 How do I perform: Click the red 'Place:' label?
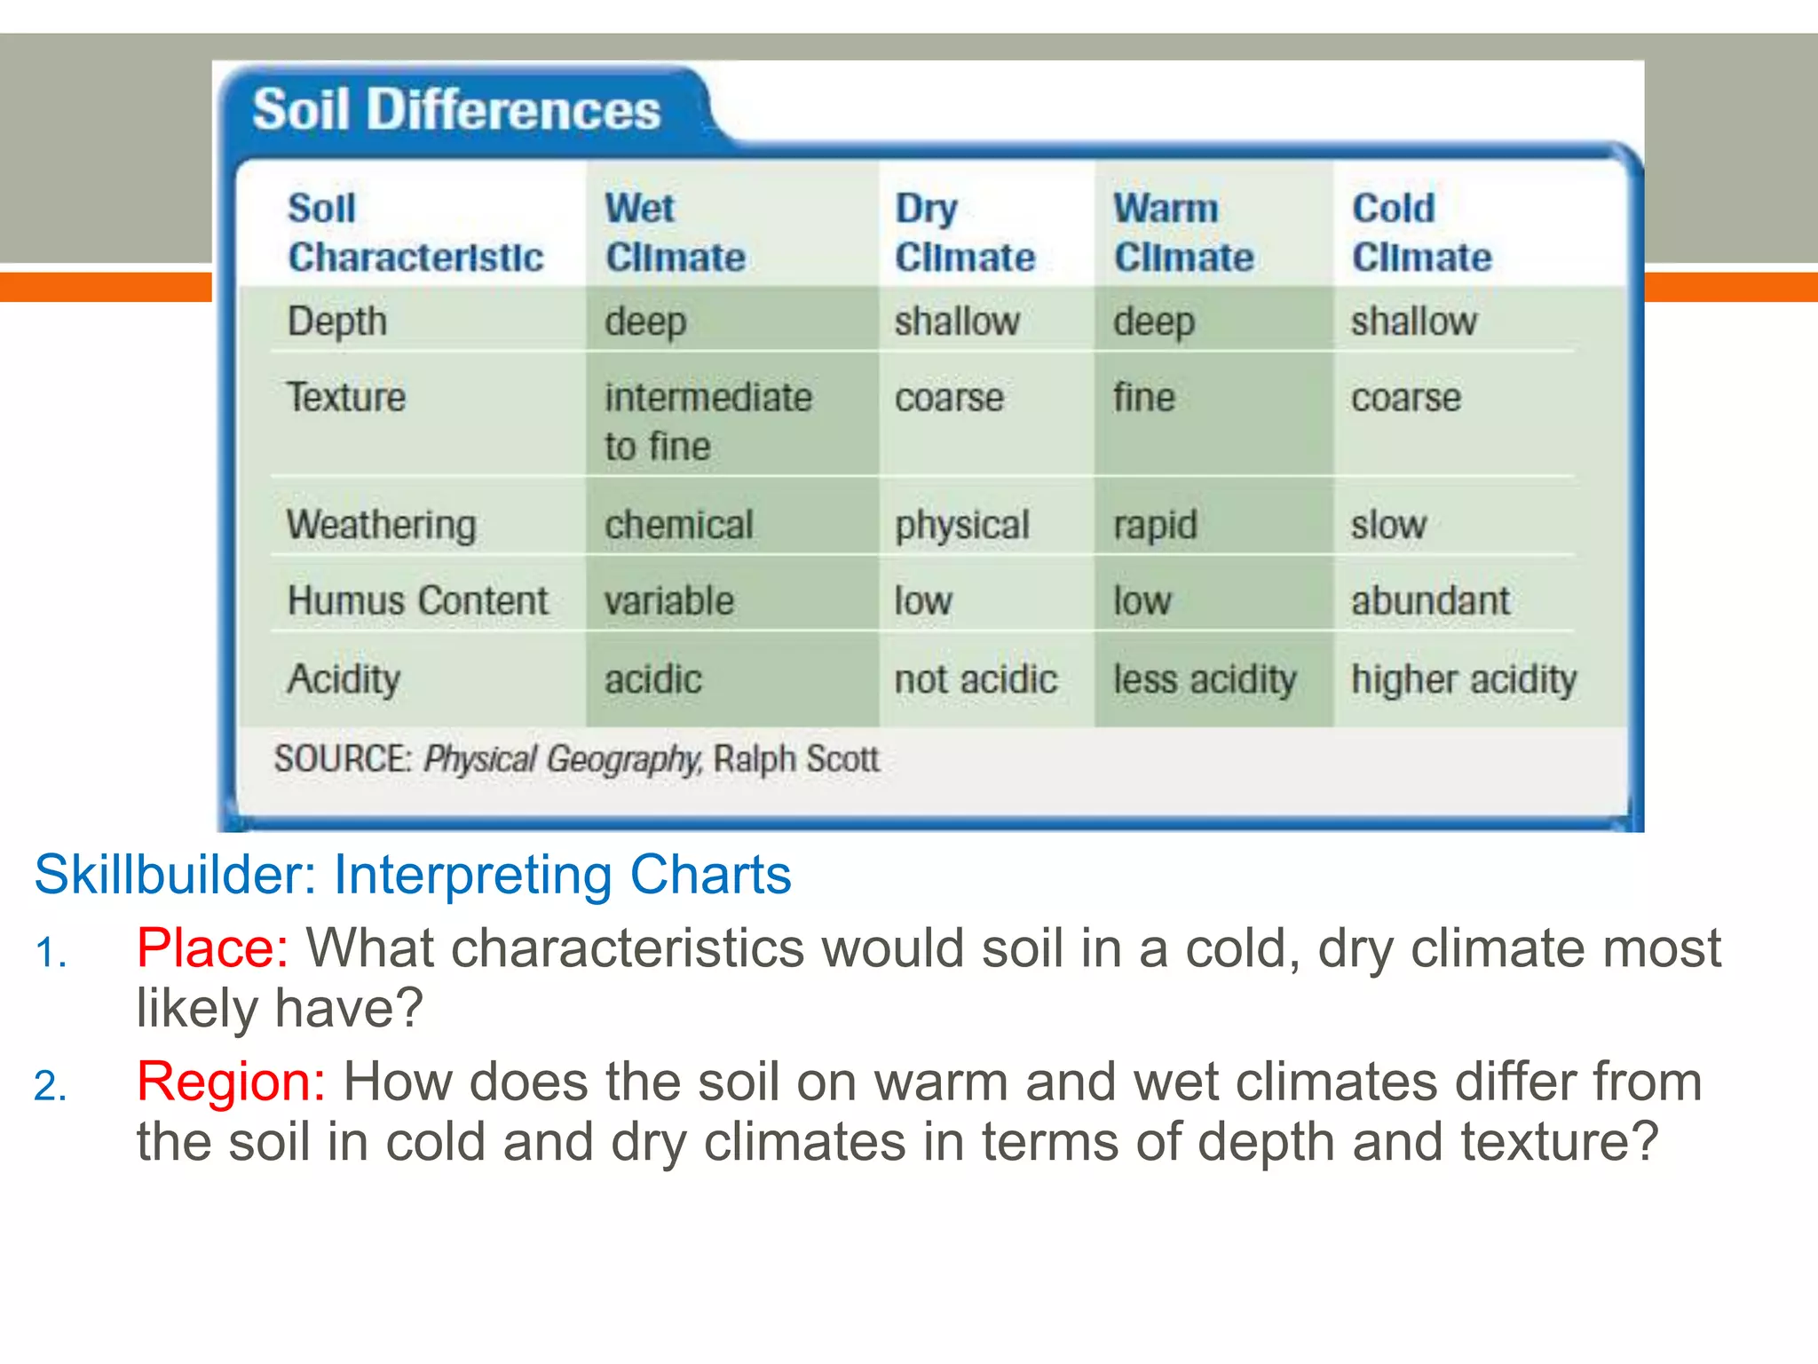point(212,948)
